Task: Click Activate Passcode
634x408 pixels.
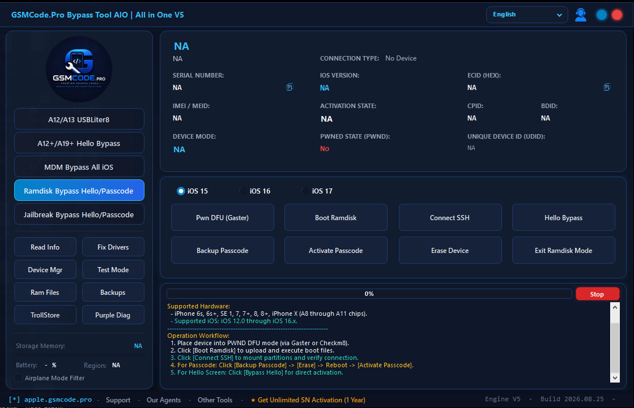Action: pyautogui.click(x=335, y=251)
